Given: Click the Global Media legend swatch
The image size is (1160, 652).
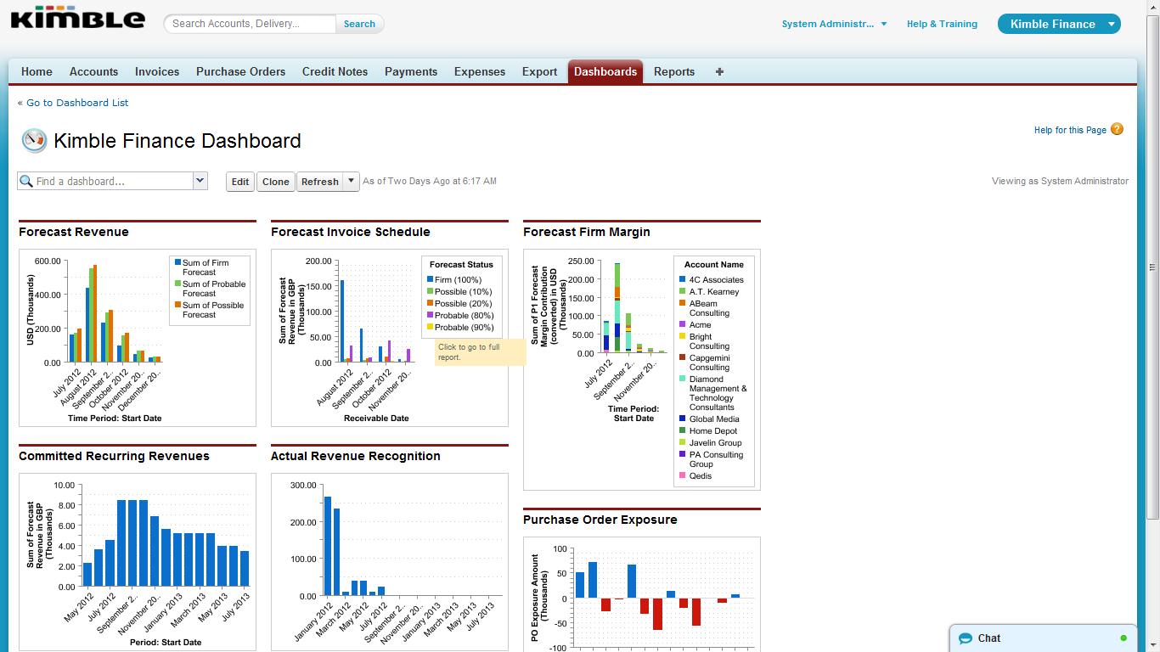Looking at the screenshot, I should [x=683, y=419].
